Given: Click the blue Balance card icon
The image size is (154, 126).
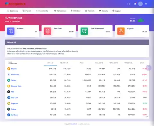Looking at the screenshot, I should click(11, 31).
